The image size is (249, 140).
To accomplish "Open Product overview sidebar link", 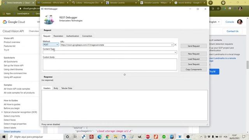I will (x=12, y=42).
